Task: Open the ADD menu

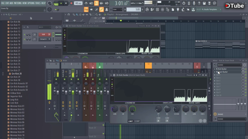Action: click(x=11, y=3)
